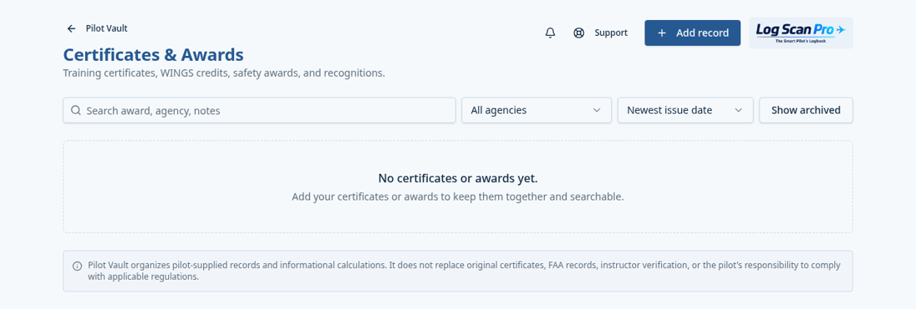The image size is (916, 309).
Task: Toggle the Show archived button
Action: pos(805,110)
